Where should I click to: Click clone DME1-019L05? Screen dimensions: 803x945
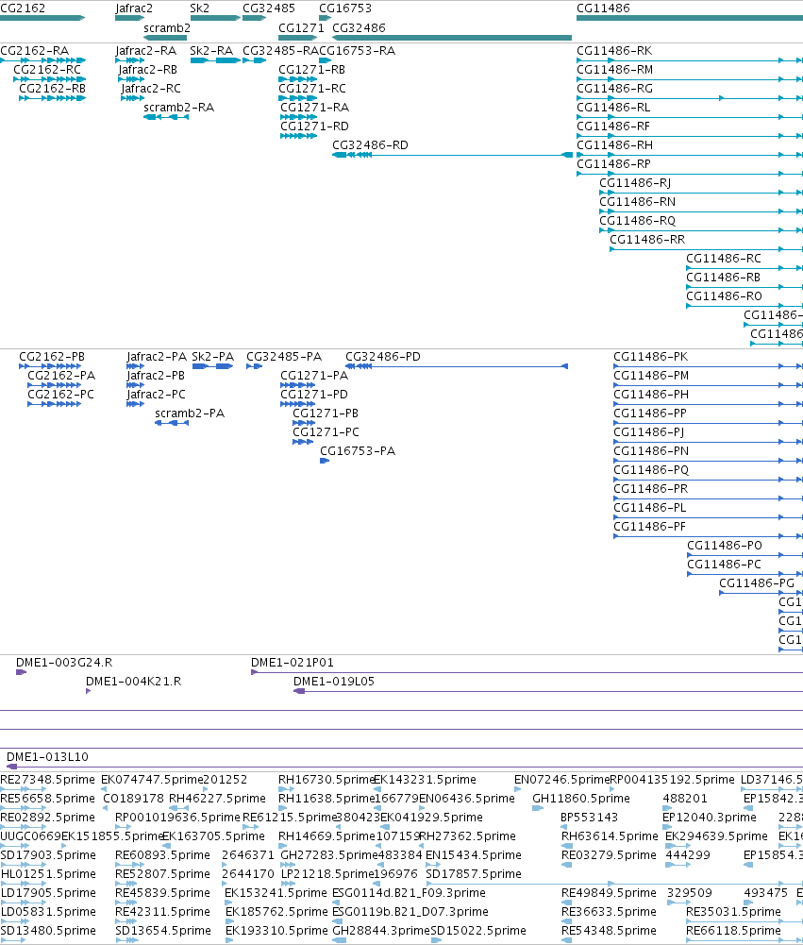334,682
